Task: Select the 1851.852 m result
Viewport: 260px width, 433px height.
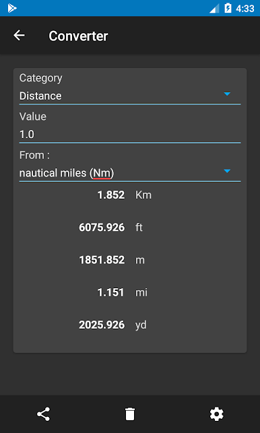Action: pyautogui.click(x=112, y=260)
